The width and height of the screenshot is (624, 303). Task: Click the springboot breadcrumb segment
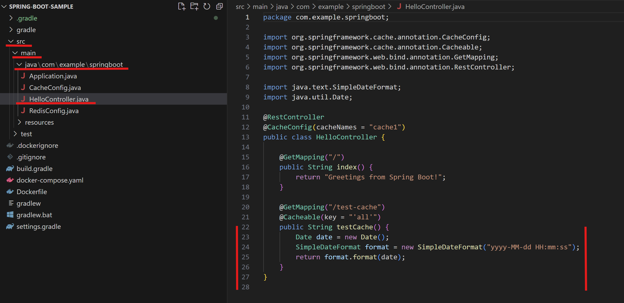368,7
